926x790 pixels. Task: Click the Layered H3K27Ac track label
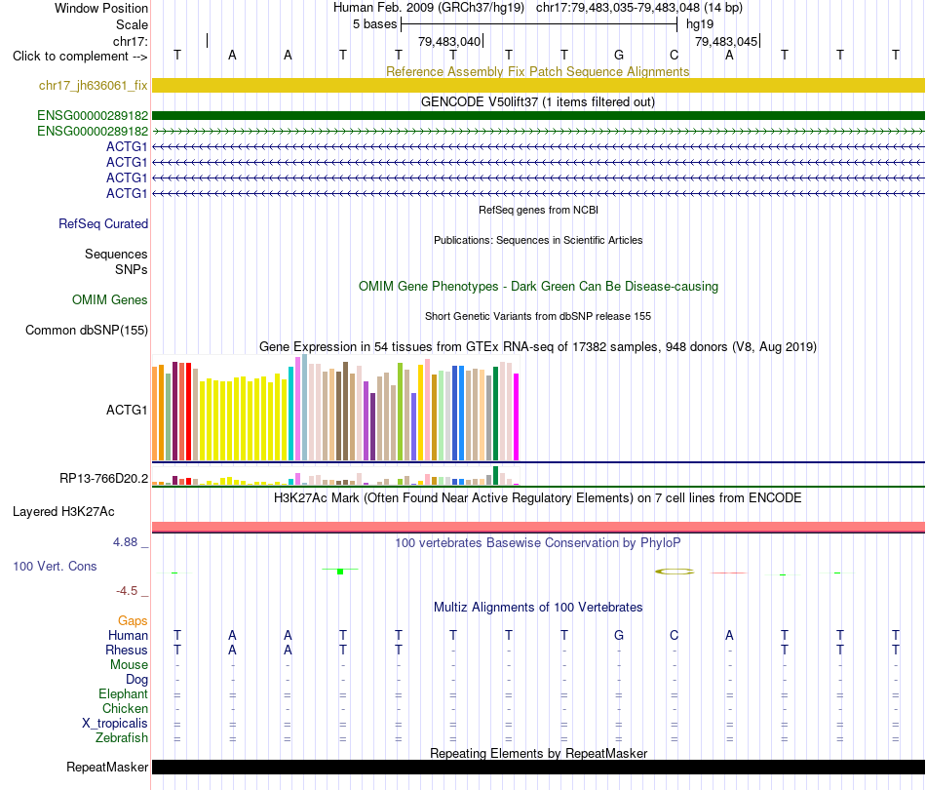tap(63, 511)
